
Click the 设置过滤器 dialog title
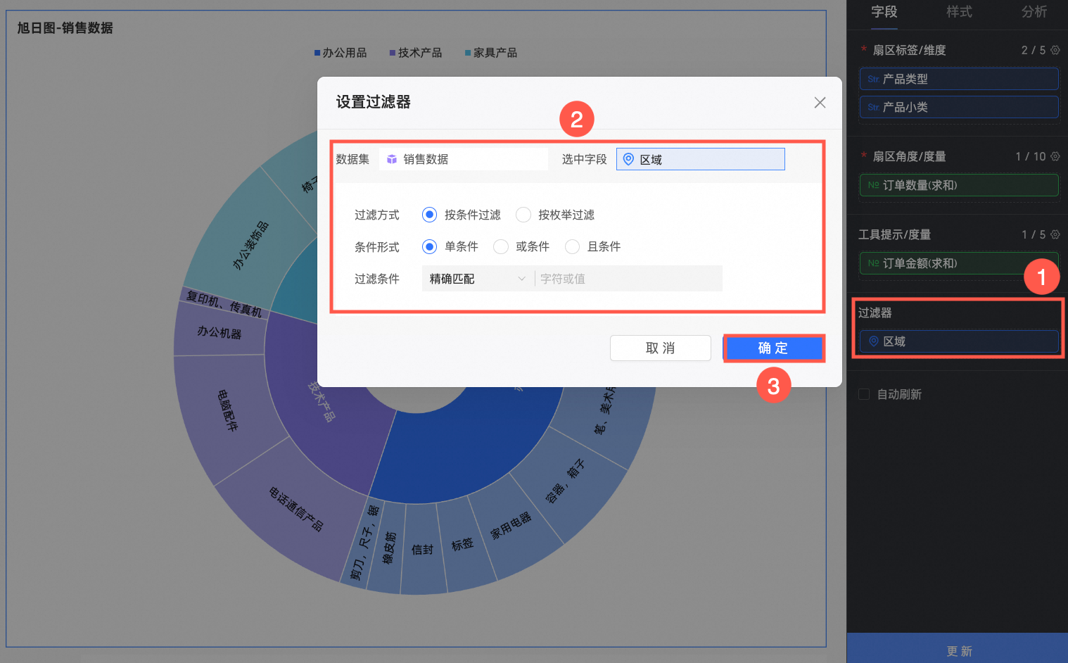tap(373, 102)
